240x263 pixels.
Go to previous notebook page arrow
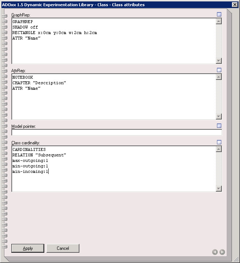point(215,252)
